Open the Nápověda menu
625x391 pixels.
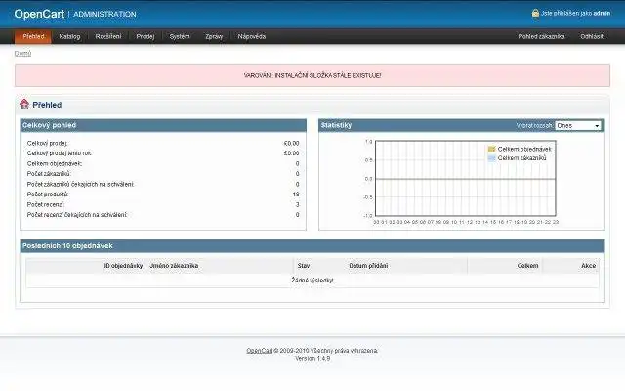[x=252, y=36]
